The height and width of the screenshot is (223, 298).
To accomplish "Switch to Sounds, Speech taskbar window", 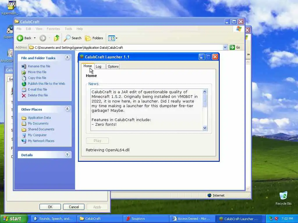I will [53, 219].
